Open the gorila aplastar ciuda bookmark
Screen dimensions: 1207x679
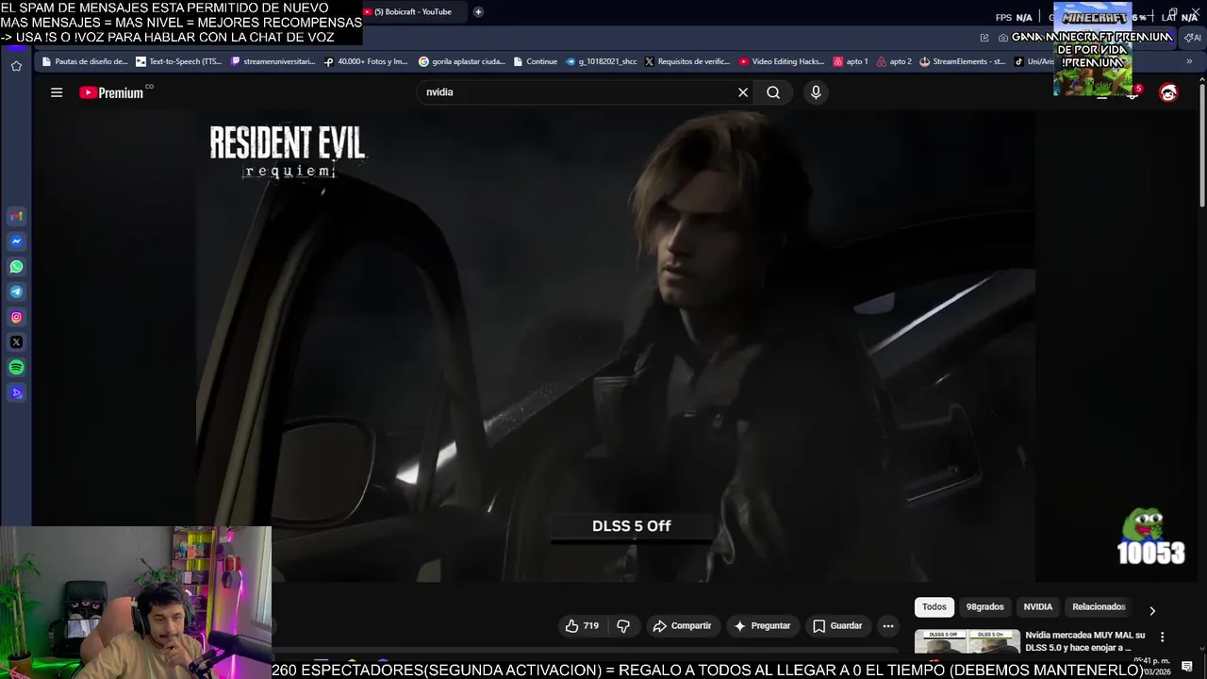pos(462,61)
